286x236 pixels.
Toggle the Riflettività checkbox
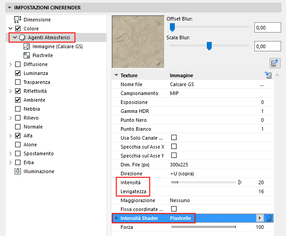[x=18, y=91]
